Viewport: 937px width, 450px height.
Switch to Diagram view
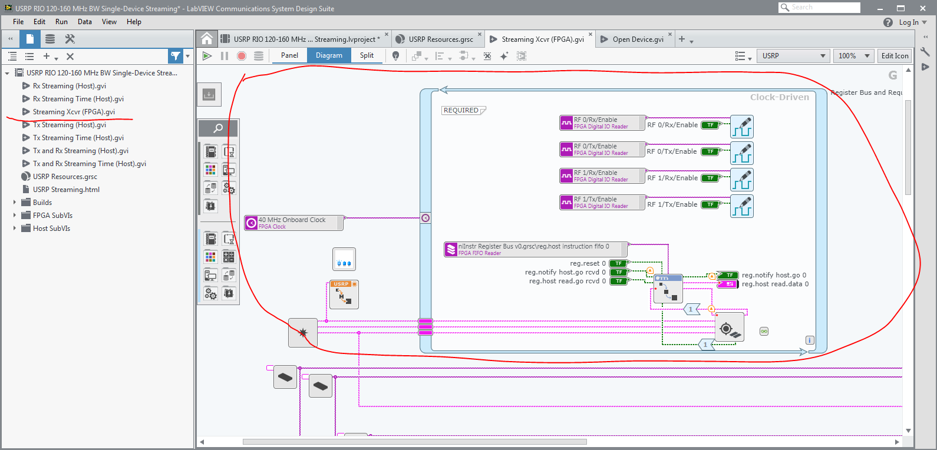click(329, 55)
